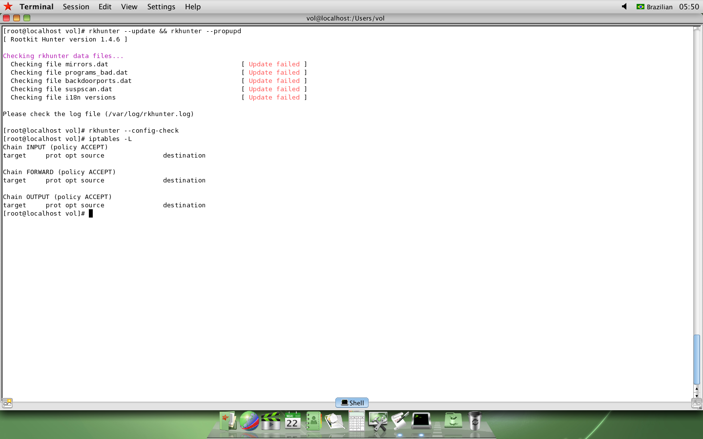This screenshot has height=439, width=703.
Task: Click 'Chain OUTPUT (policy ACCEPT)' line
Action: coord(58,197)
